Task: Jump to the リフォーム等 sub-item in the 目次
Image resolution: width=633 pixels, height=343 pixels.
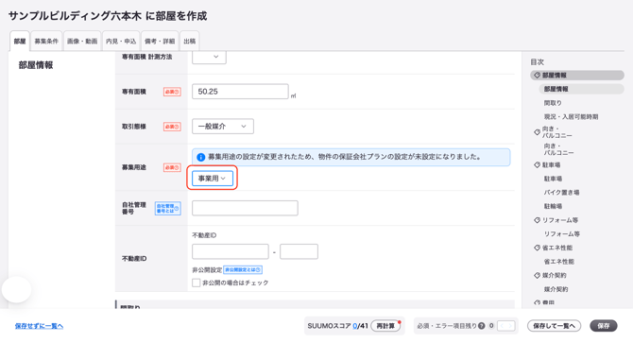Action: pyautogui.click(x=561, y=234)
